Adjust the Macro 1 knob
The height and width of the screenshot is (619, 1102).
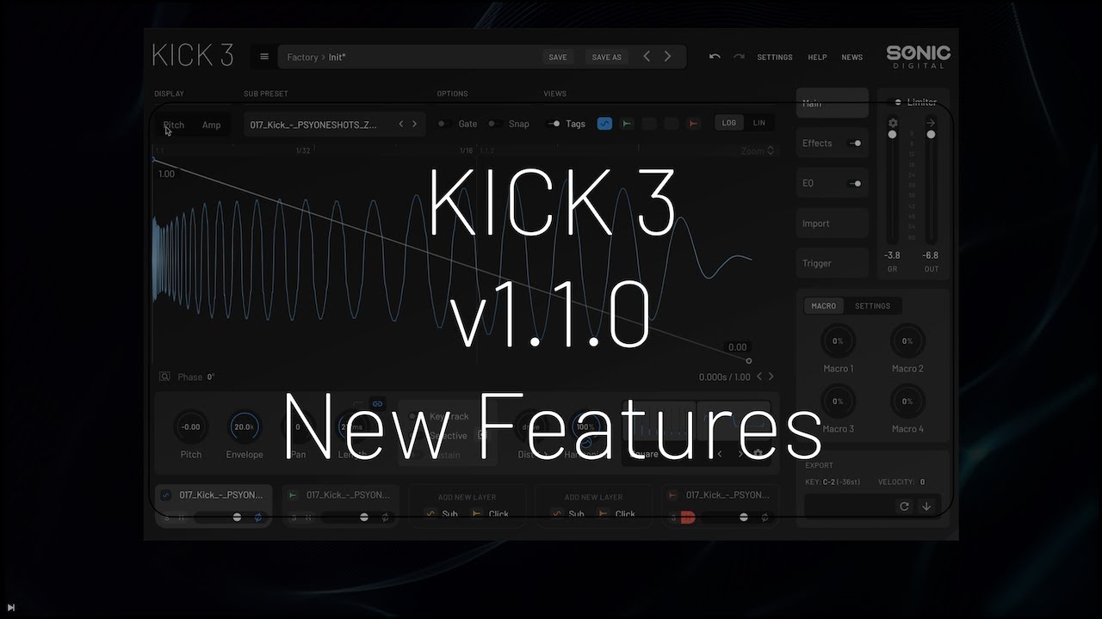838,341
